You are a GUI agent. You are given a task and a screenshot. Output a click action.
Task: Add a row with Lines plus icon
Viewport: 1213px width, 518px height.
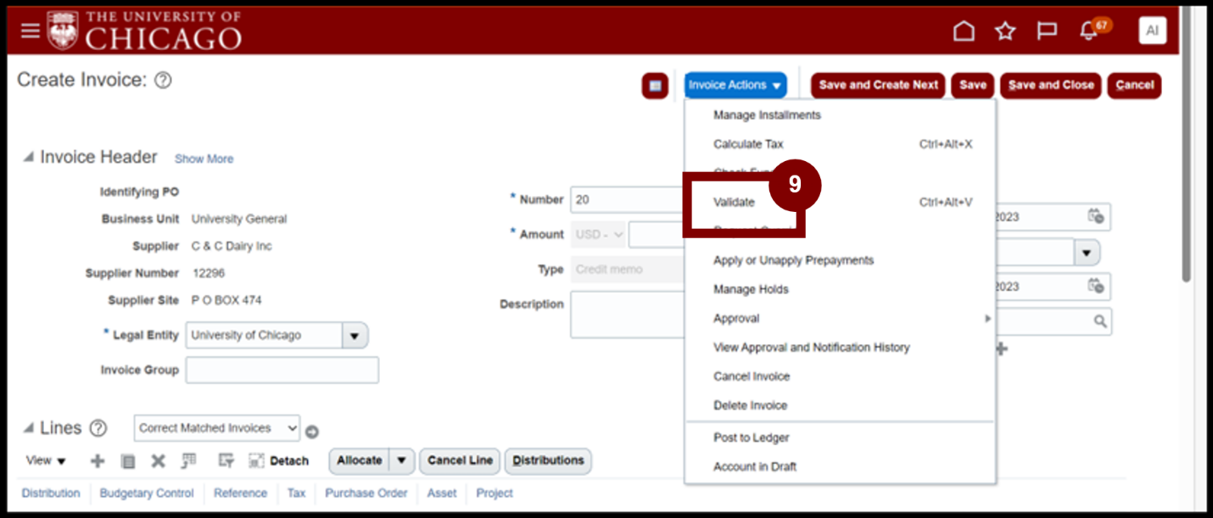pos(98,461)
